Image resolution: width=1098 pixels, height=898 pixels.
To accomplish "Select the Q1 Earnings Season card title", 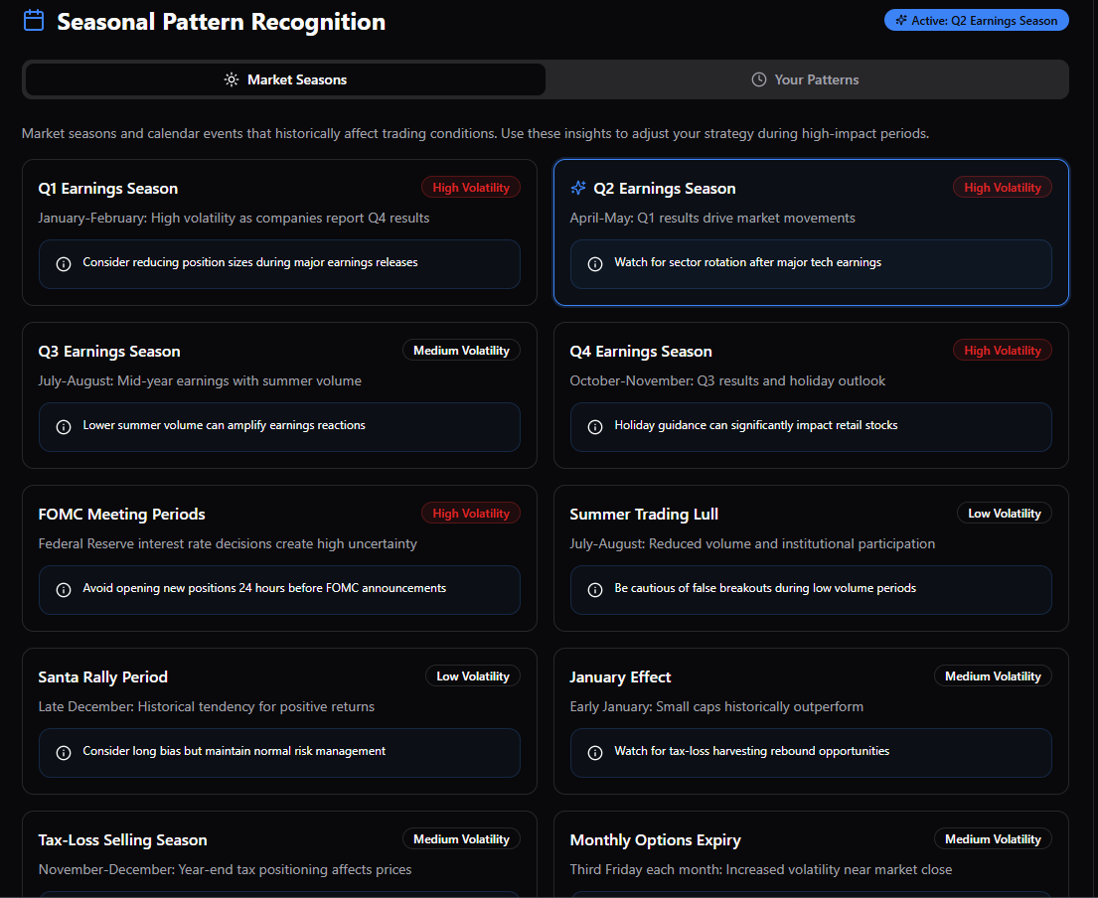I will (x=108, y=189).
